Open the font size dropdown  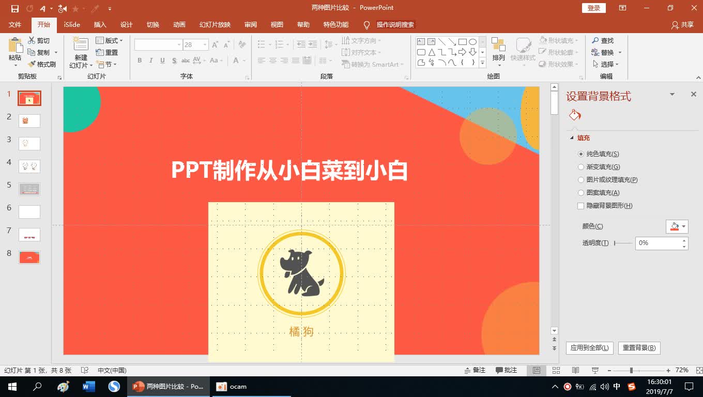204,44
